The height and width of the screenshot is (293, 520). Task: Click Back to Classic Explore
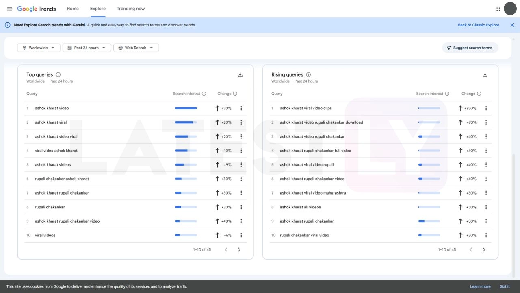479,25
